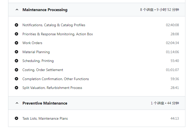Image resolution: width=194 pixels, height=131 pixels.
Task: Click the 02:40:08 duration of Notifications lecture
Action: point(172,25)
